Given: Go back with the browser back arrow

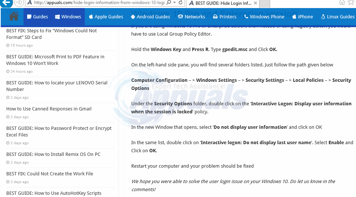Looking at the screenshot, I should (6, 3).
